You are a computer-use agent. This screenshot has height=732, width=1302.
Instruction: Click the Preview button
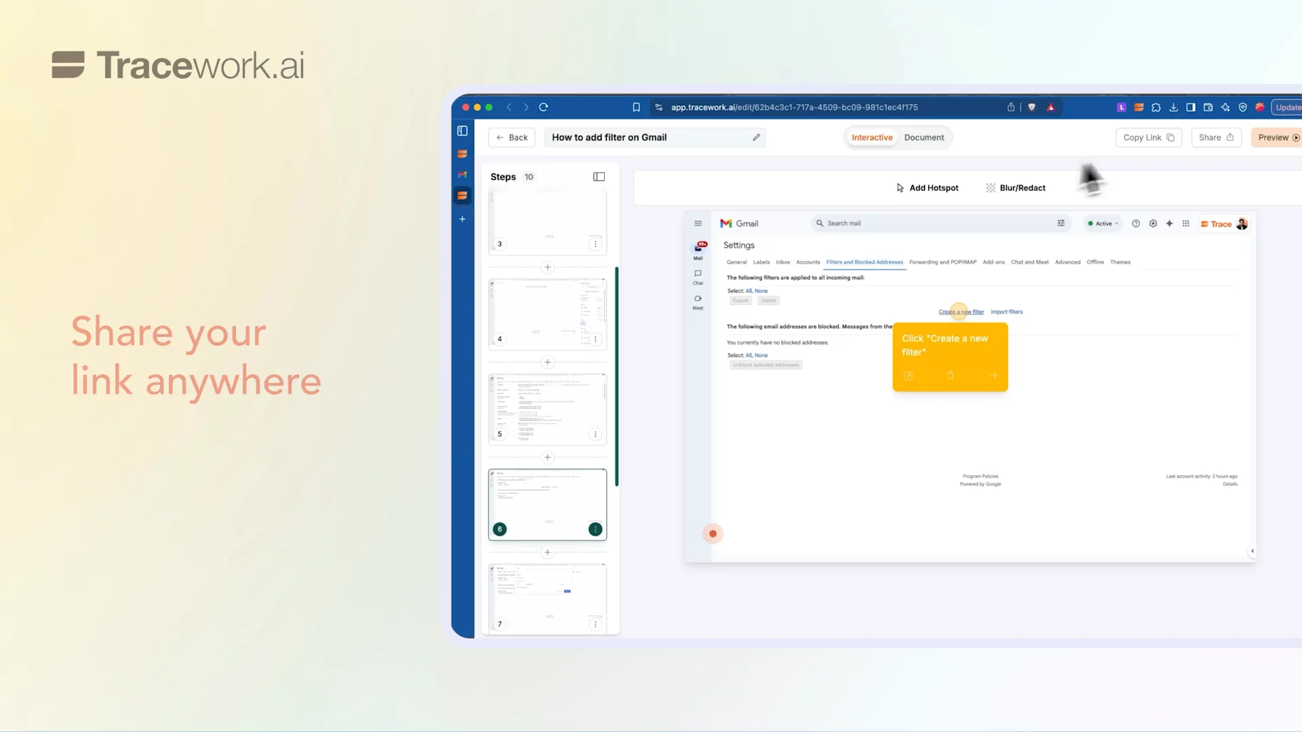coord(1278,137)
